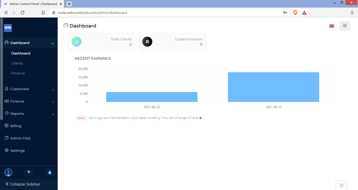Reload the page in the browser
This screenshot has width=358, height=190.
[x=23, y=13]
